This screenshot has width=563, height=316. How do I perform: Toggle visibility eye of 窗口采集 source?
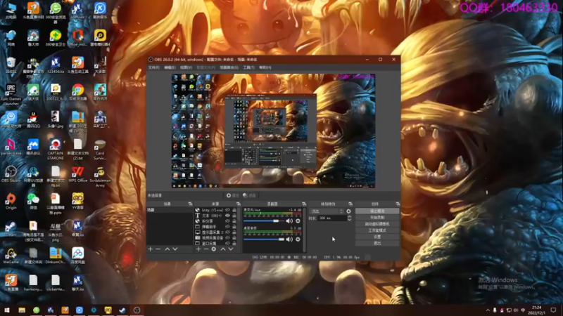click(x=227, y=243)
